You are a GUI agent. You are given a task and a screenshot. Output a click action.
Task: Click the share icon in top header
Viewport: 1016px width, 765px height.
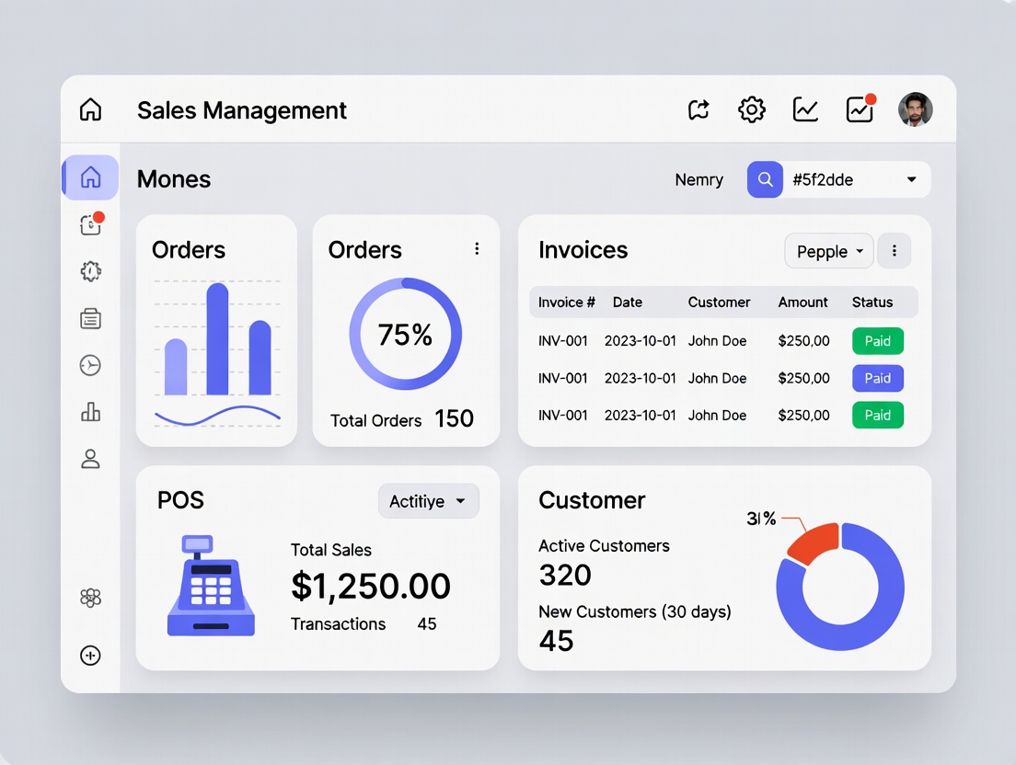698,110
